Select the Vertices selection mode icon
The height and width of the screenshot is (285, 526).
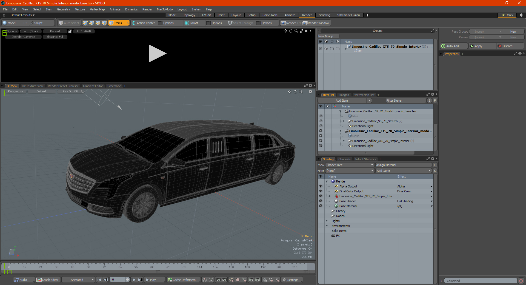click(85, 23)
